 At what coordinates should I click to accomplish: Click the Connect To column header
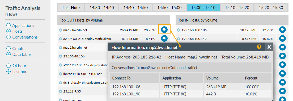[x=134, y=78]
